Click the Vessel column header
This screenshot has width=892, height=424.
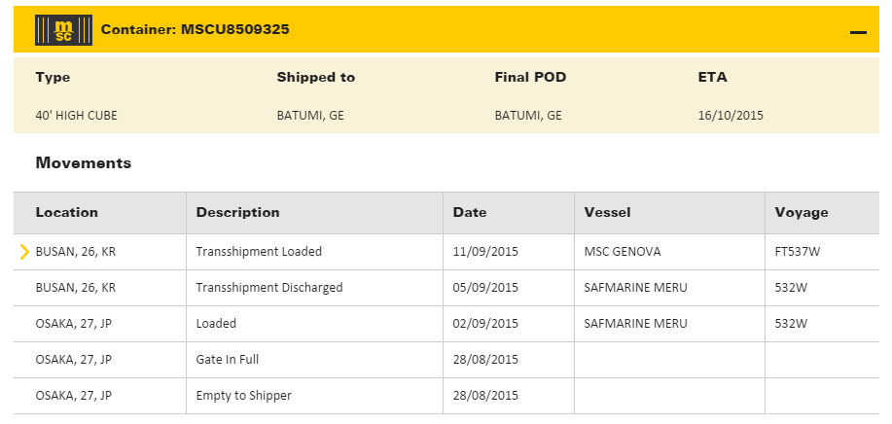pyautogui.click(x=607, y=212)
